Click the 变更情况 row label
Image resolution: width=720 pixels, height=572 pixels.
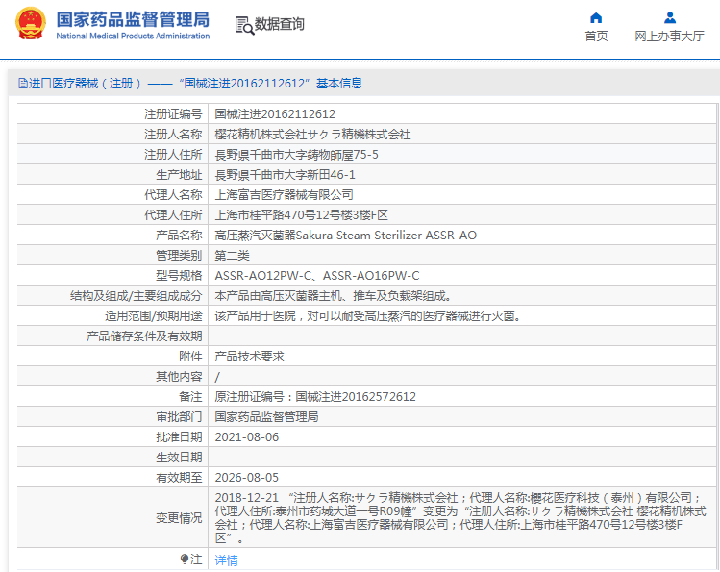coord(179,517)
